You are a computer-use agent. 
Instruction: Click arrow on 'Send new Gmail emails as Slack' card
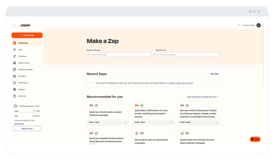125,122
